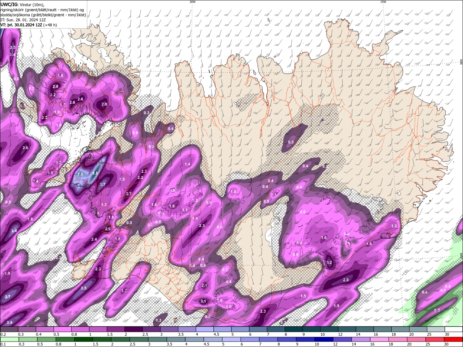The height and width of the screenshot is (347, 463).
Task: Click the 3.2 precipitation value near southeast coast
Action: [x=329, y=262]
